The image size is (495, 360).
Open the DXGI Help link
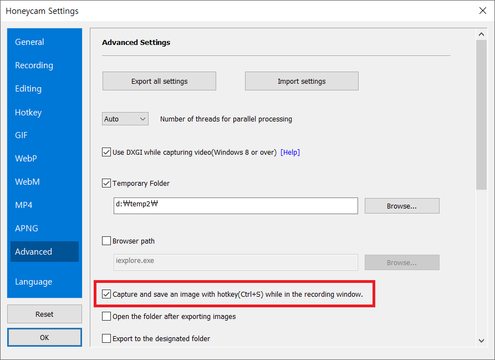(x=290, y=152)
